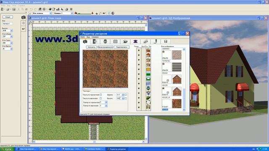Click the bird checkmark icon on second toolbar

104,13
